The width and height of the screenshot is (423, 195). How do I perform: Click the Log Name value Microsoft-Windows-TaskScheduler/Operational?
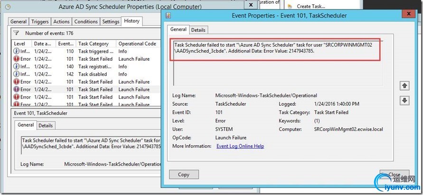tap(266, 95)
